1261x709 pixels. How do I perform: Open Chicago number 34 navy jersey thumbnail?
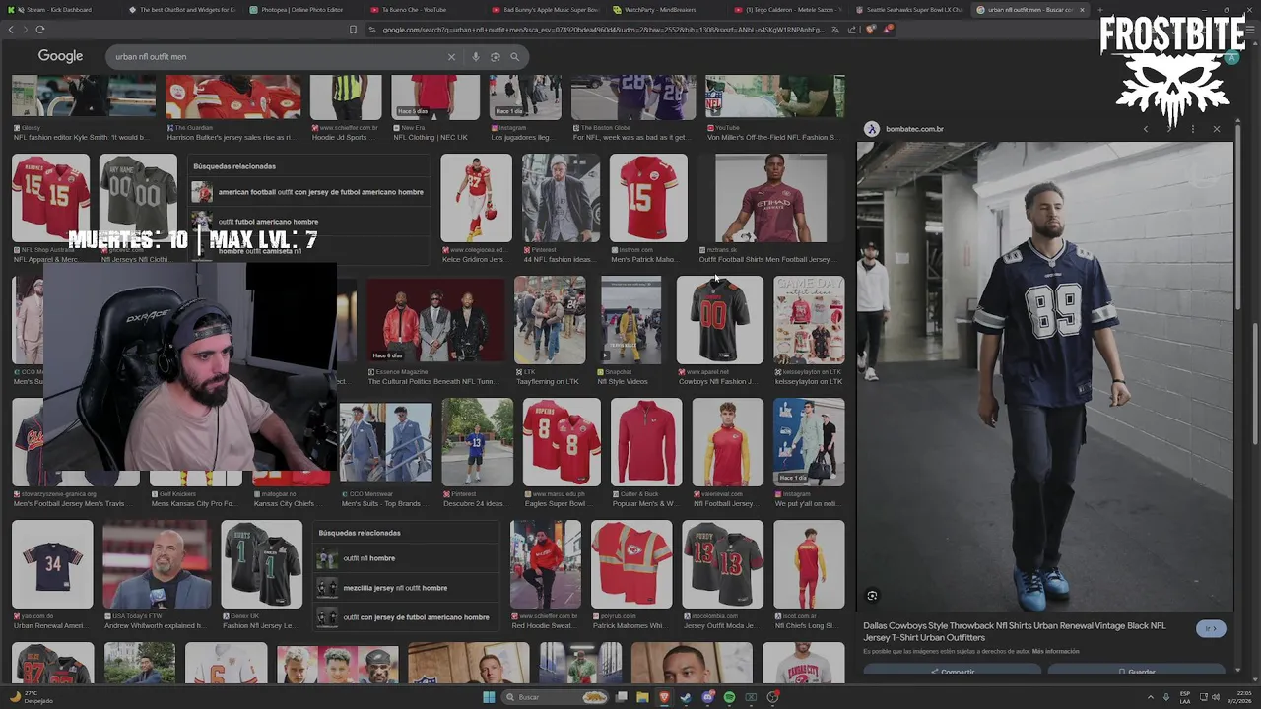click(52, 564)
